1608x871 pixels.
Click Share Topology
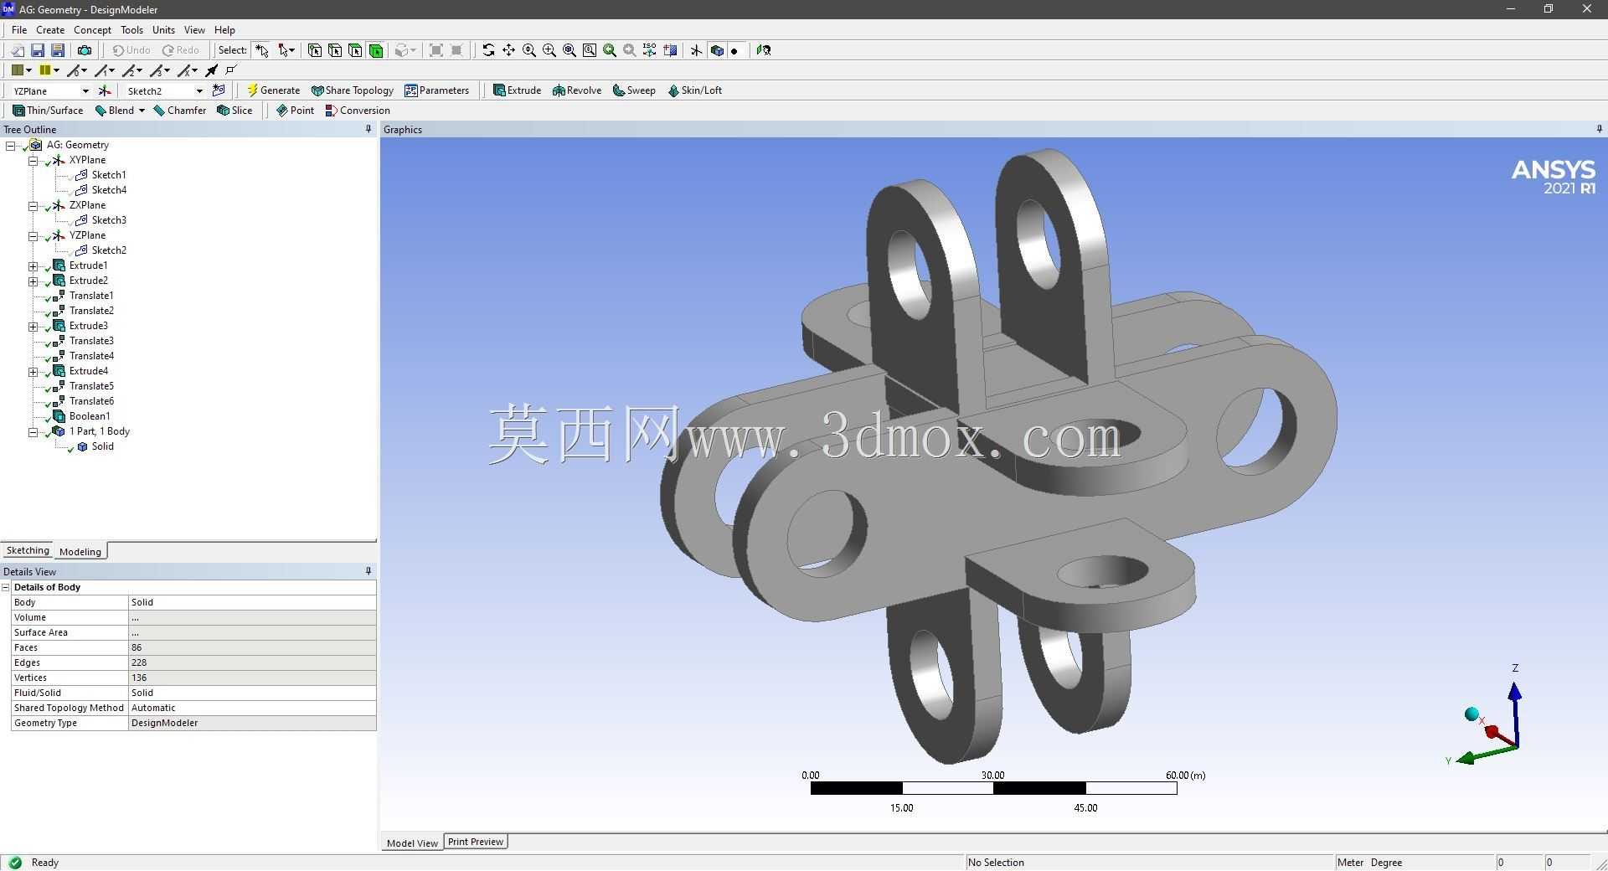click(x=352, y=90)
